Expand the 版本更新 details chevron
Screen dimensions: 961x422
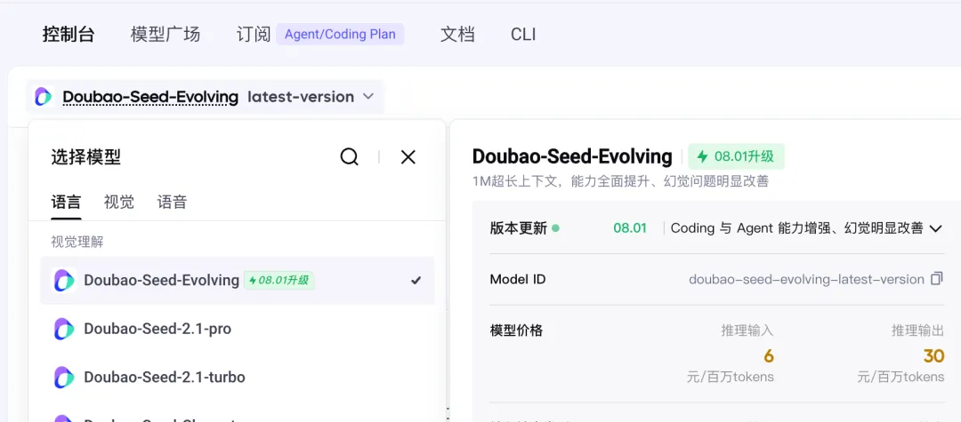(x=935, y=228)
